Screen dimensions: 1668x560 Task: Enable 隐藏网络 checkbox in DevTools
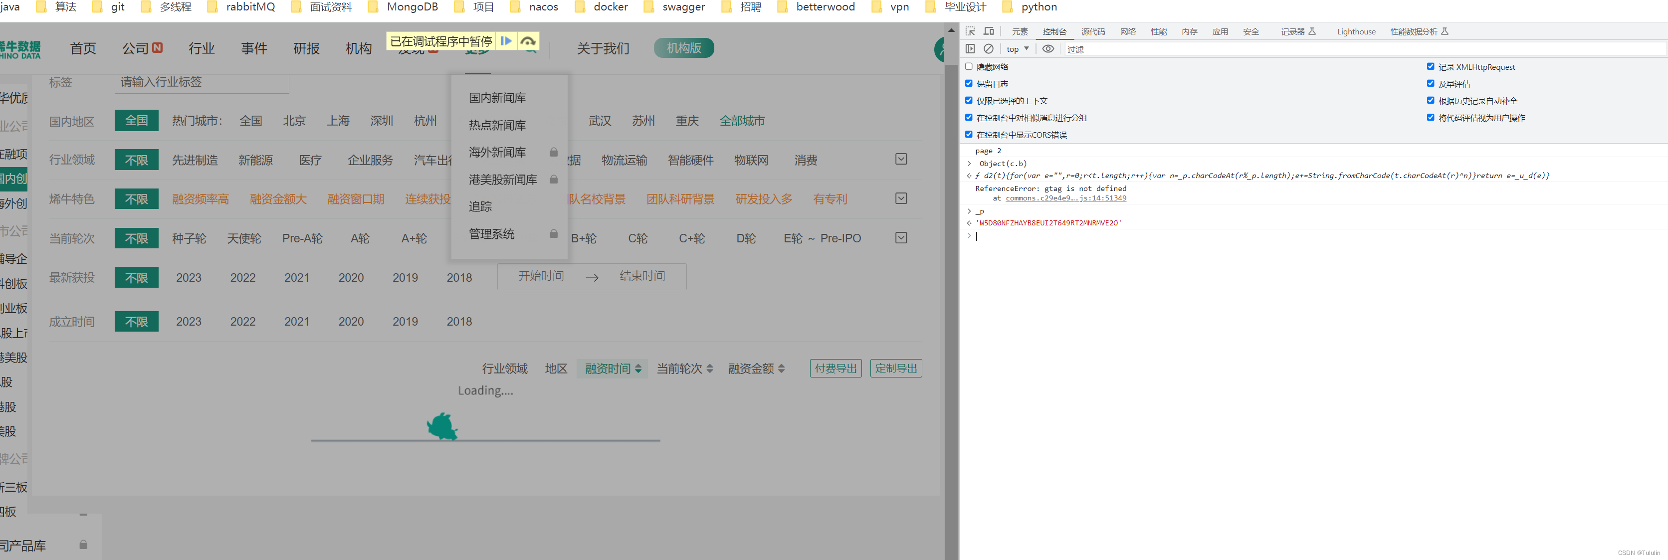(x=970, y=67)
